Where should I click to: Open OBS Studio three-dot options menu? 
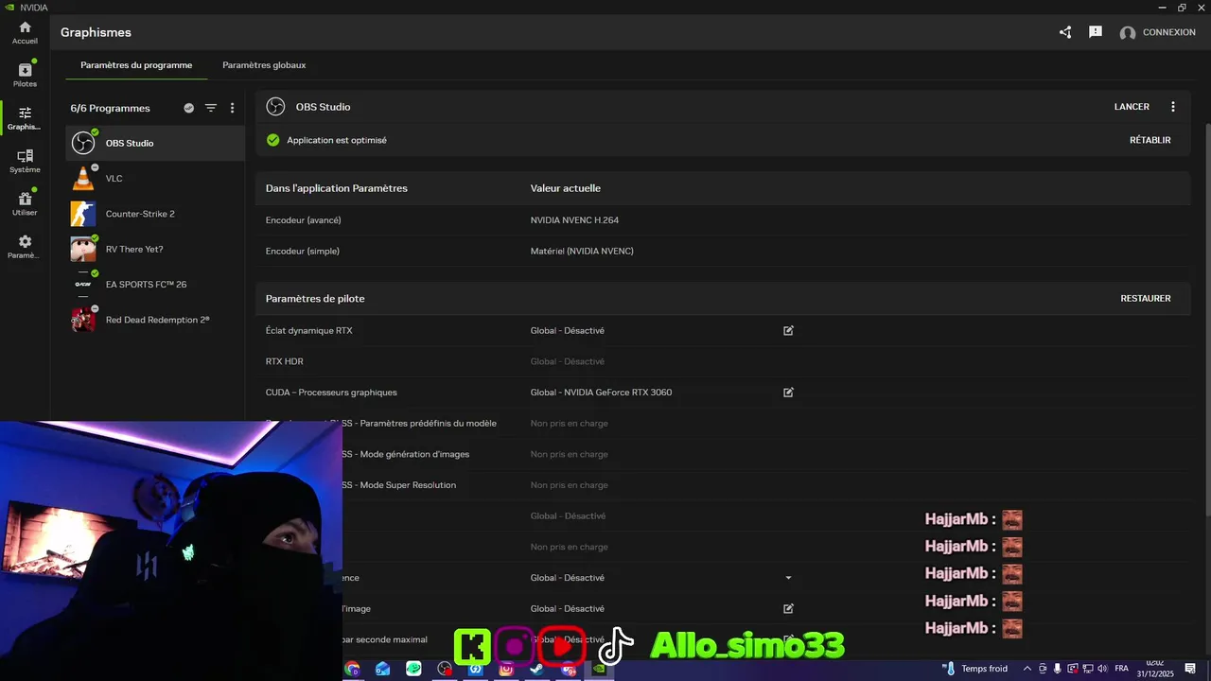click(1173, 107)
